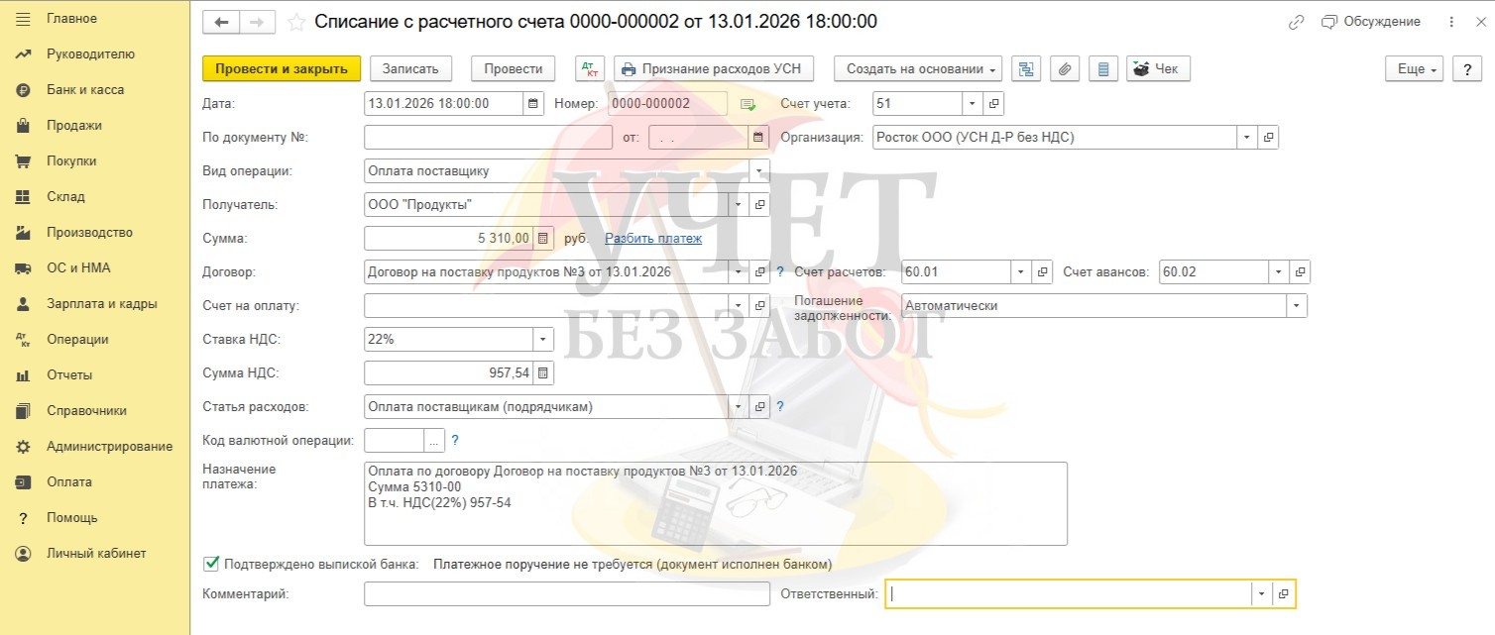Expand the Организация dropdown

point(1246,137)
